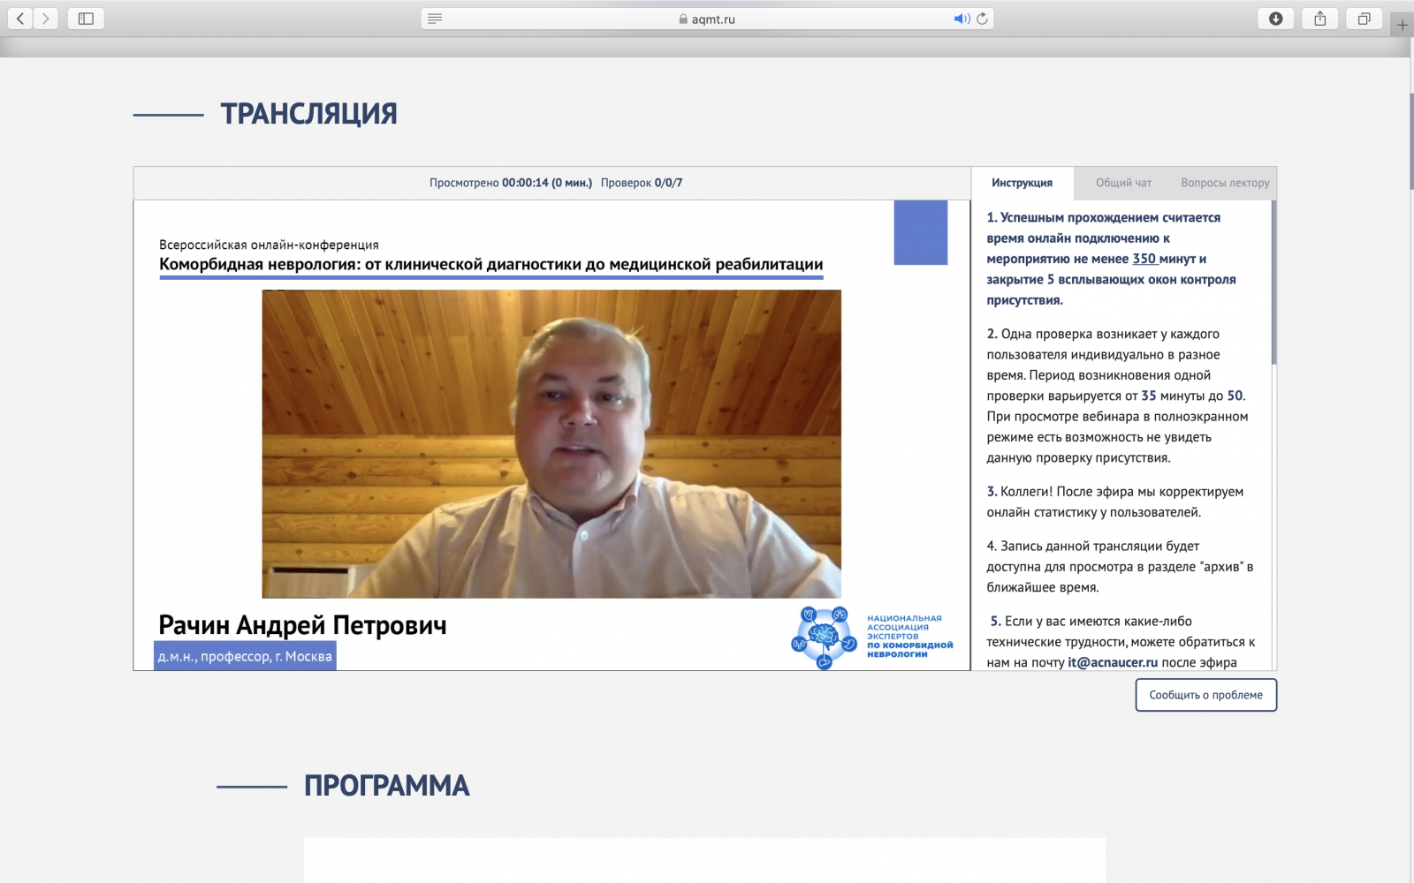
Task: Click the д.м.н., профессор, г. Москва label
Action: (x=245, y=656)
